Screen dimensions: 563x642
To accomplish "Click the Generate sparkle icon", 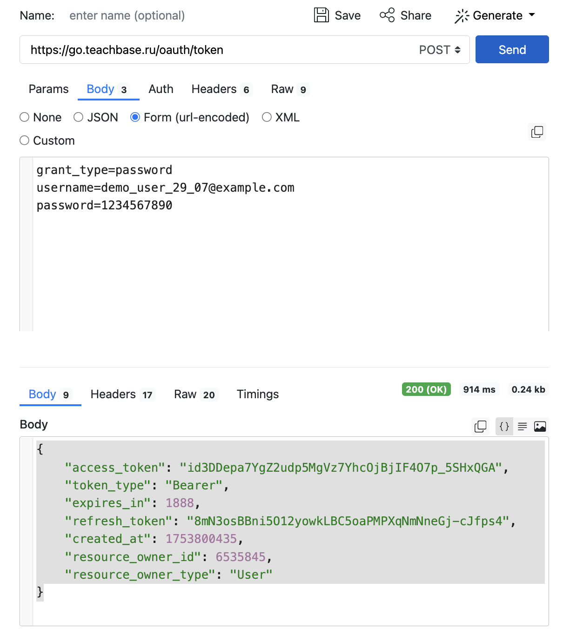I will point(462,16).
